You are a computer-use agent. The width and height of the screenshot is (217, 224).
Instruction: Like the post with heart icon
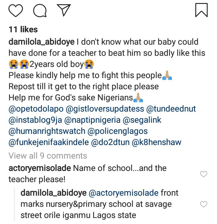[x=16, y=10]
